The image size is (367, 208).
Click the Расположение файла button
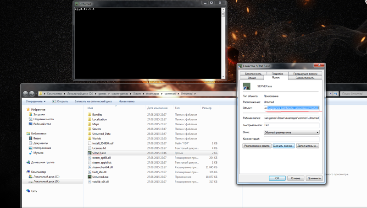257,146
